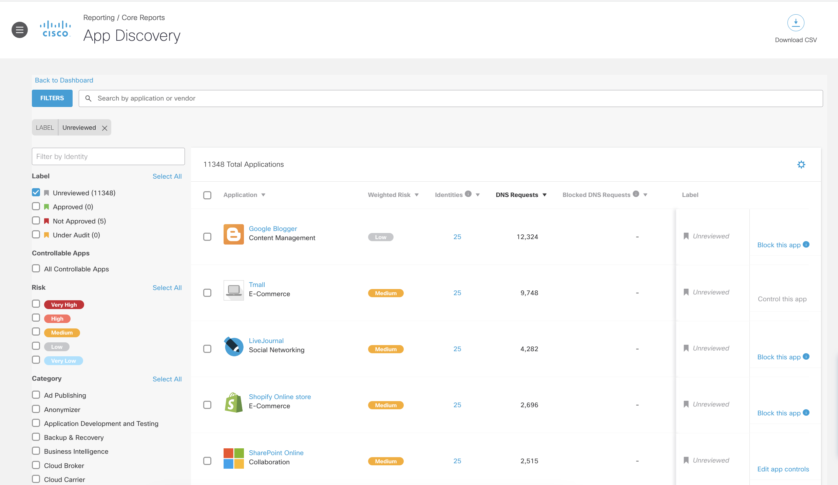Click the Google Blogger app icon
The width and height of the screenshot is (838, 485).
(234, 234)
